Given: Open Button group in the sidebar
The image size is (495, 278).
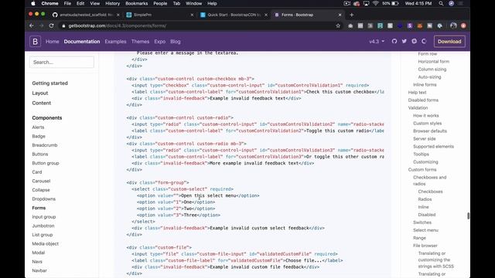Looking at the screenshot, I should coord(46,163).
